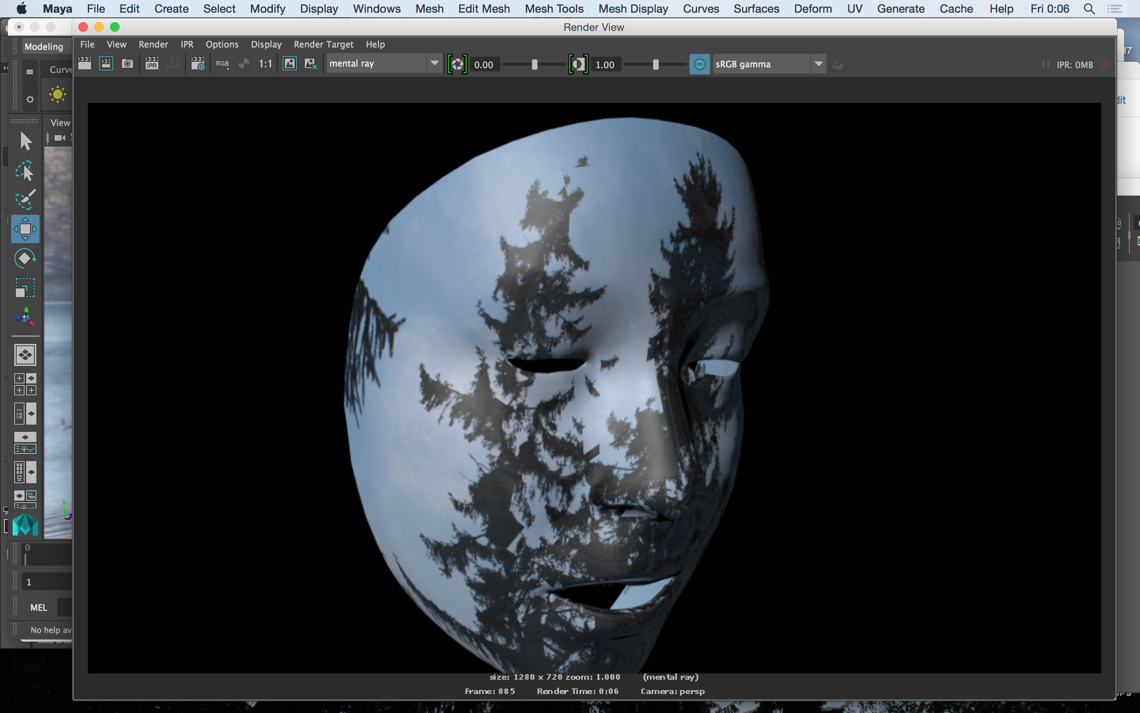Select the Rotate tool in the toolbox

[25, 258]
